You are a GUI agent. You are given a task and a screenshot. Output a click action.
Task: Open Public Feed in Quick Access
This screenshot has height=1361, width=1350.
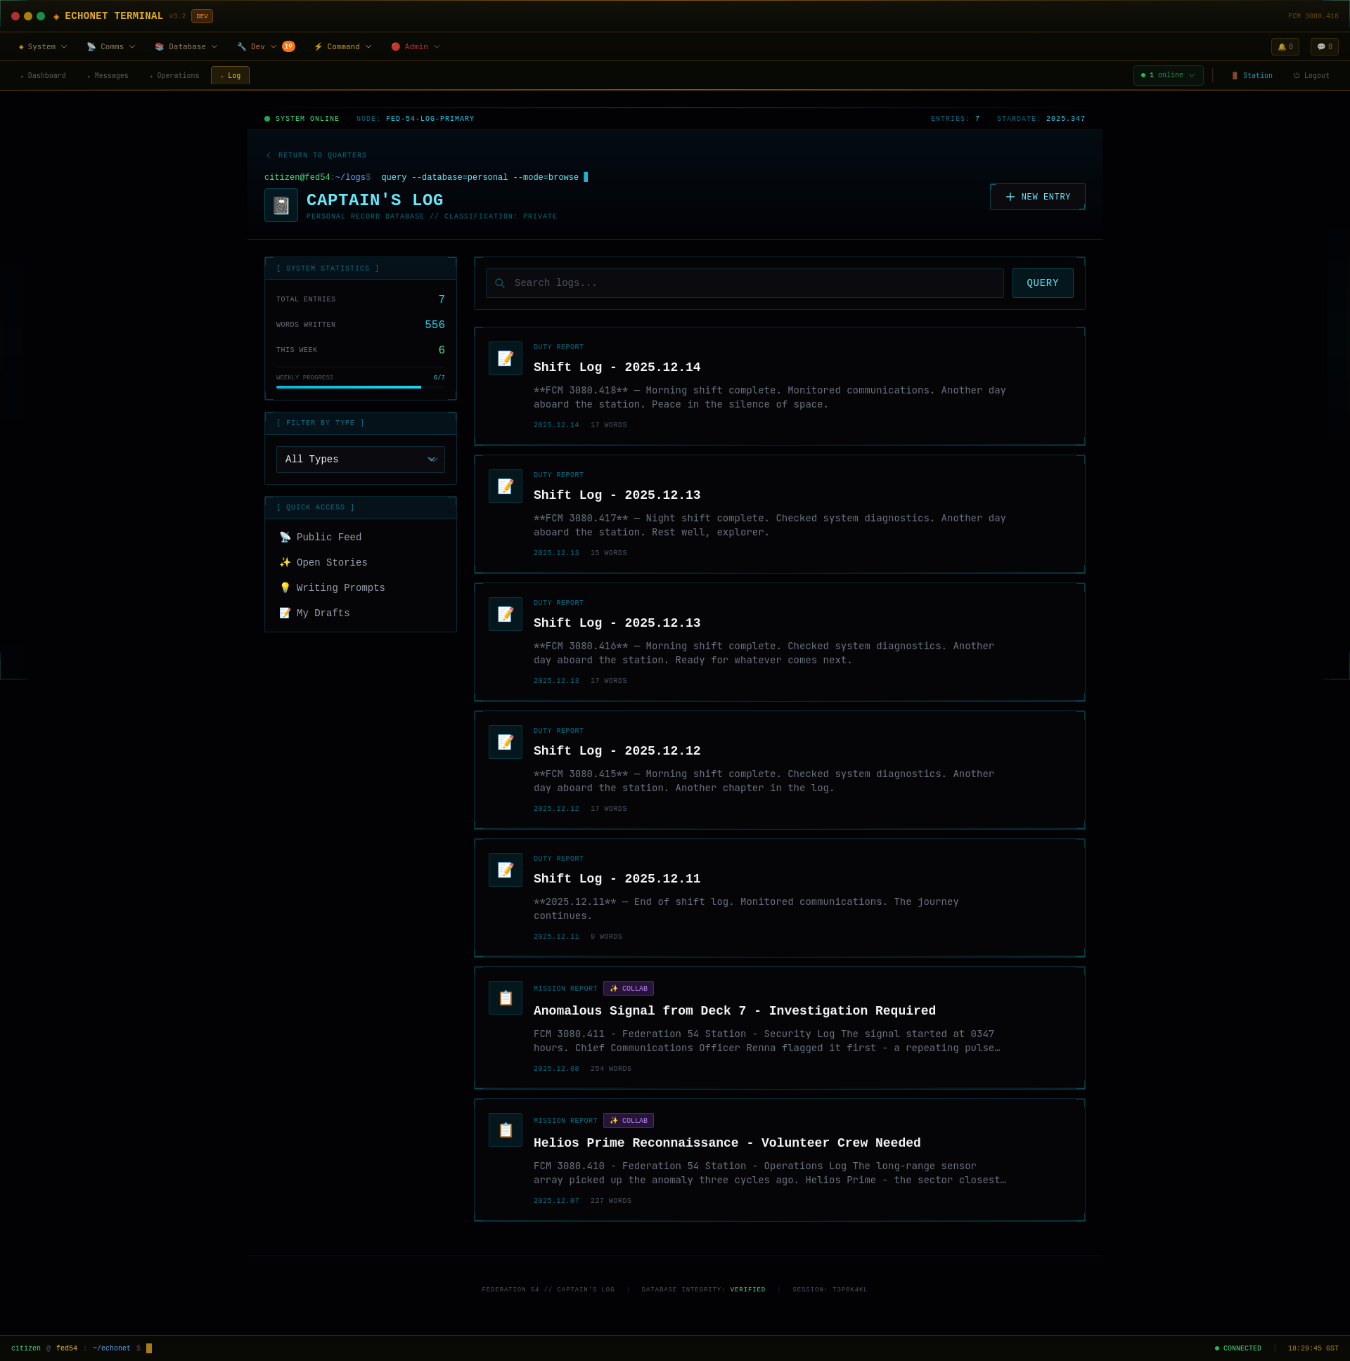tap(328, 538)
